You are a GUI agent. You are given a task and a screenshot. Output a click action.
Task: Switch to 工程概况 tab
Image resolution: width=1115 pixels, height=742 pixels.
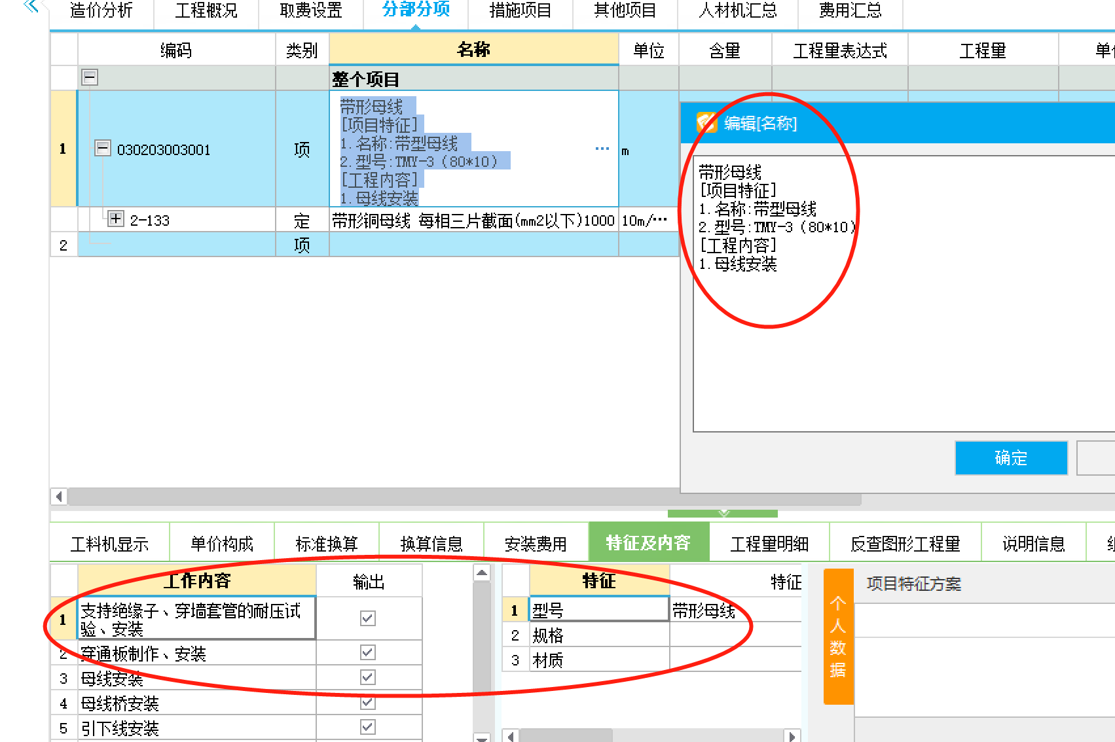click(206, 10)
